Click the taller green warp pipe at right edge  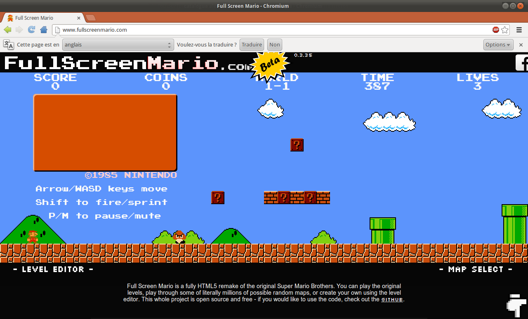(515, 224)
